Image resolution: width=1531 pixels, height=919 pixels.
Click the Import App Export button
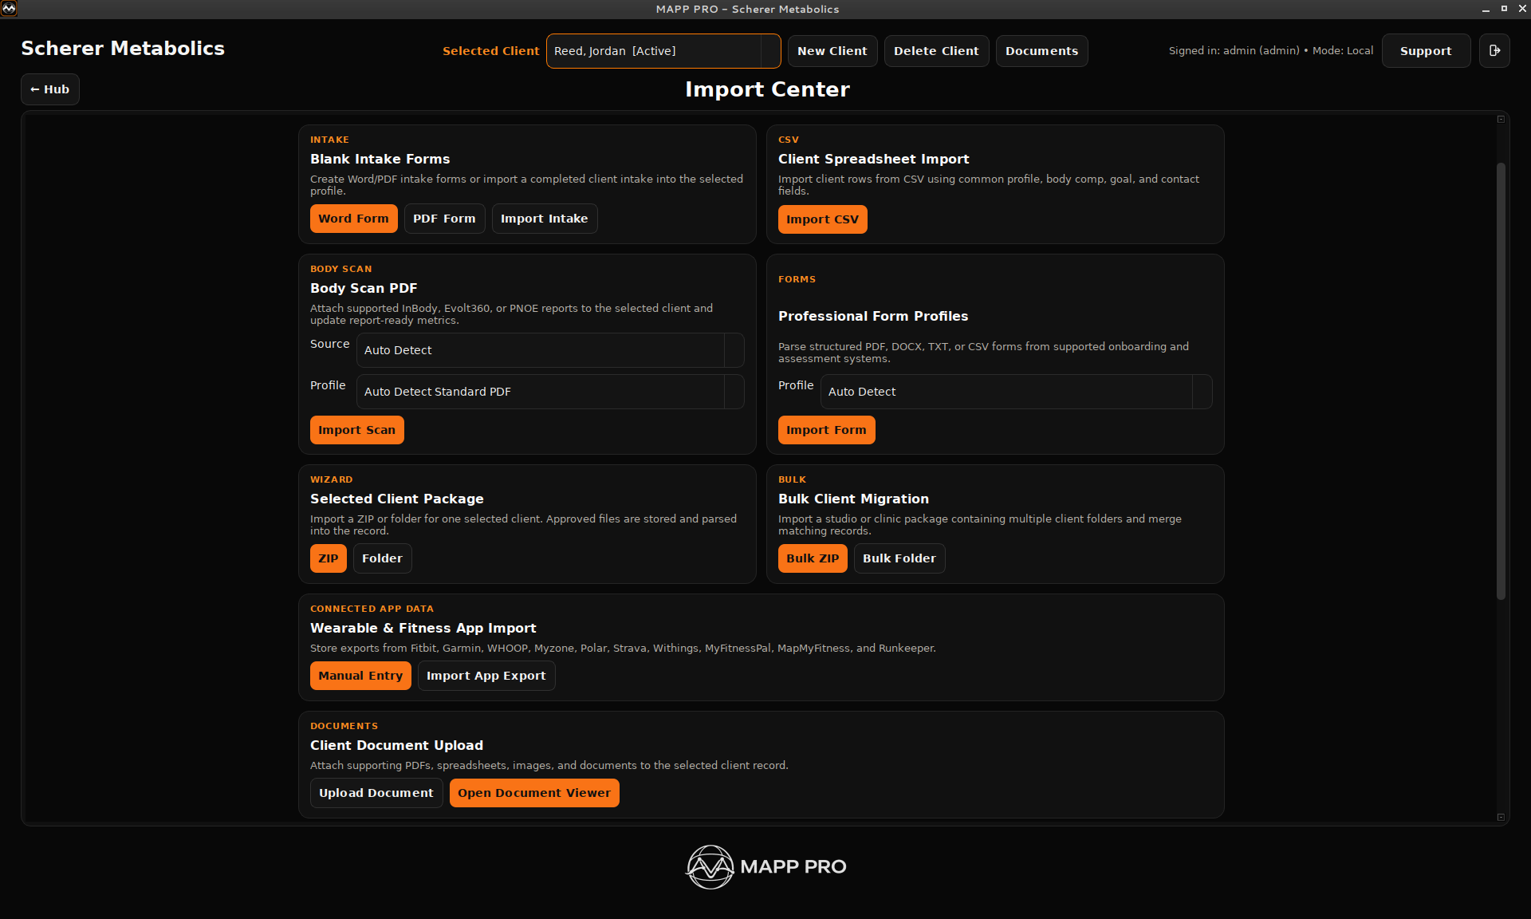click(486, 676)
